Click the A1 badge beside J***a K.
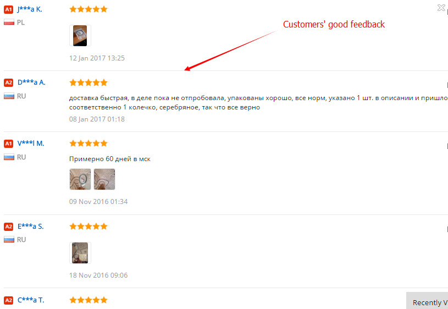 tap(9, 9)
